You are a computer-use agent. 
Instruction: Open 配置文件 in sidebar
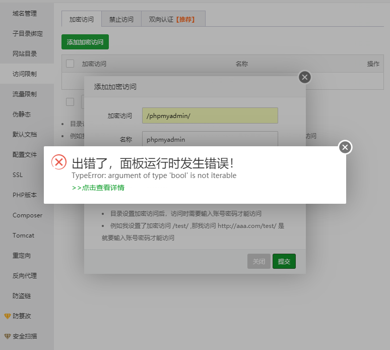[25, 155]
